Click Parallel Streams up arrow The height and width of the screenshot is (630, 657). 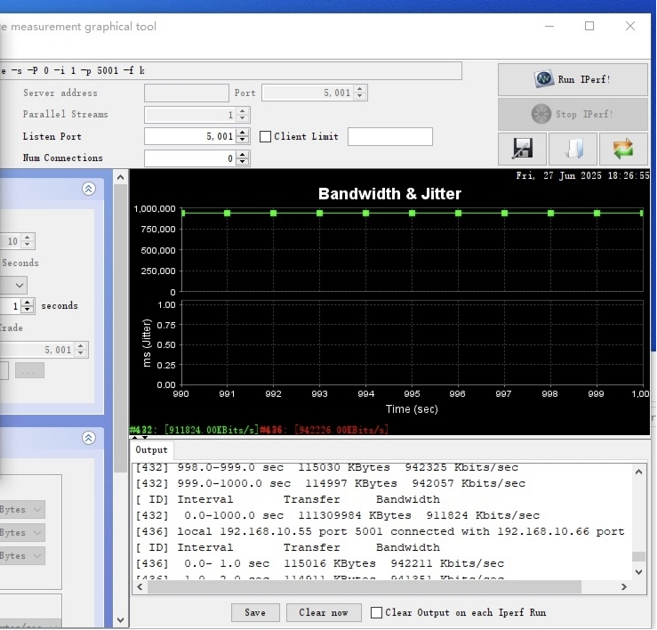pos(243,110)
